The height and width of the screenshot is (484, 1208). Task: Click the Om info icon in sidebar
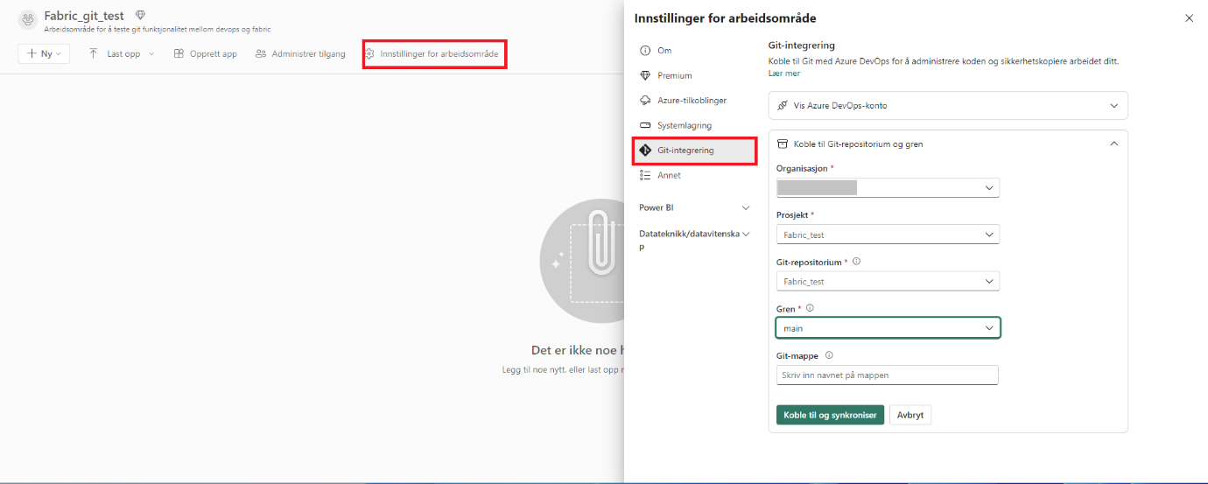click(645, 51)
